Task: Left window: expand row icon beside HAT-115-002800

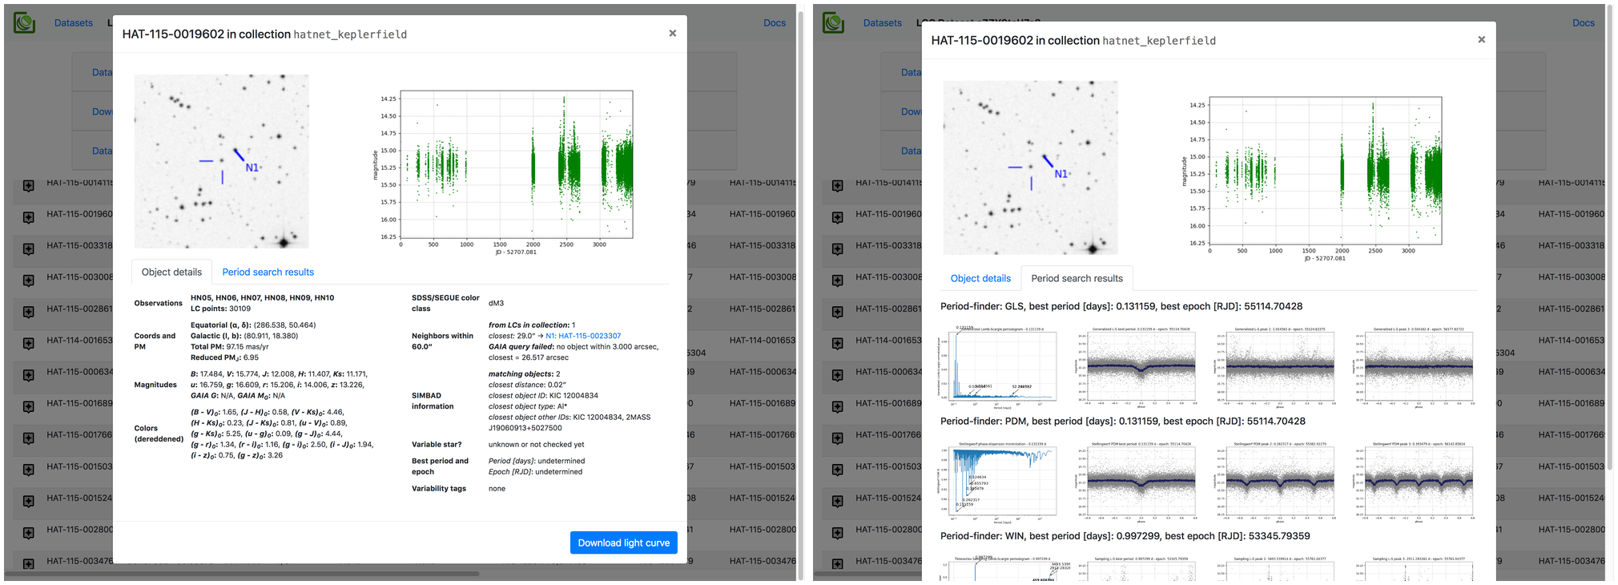Action: point(29,533)
